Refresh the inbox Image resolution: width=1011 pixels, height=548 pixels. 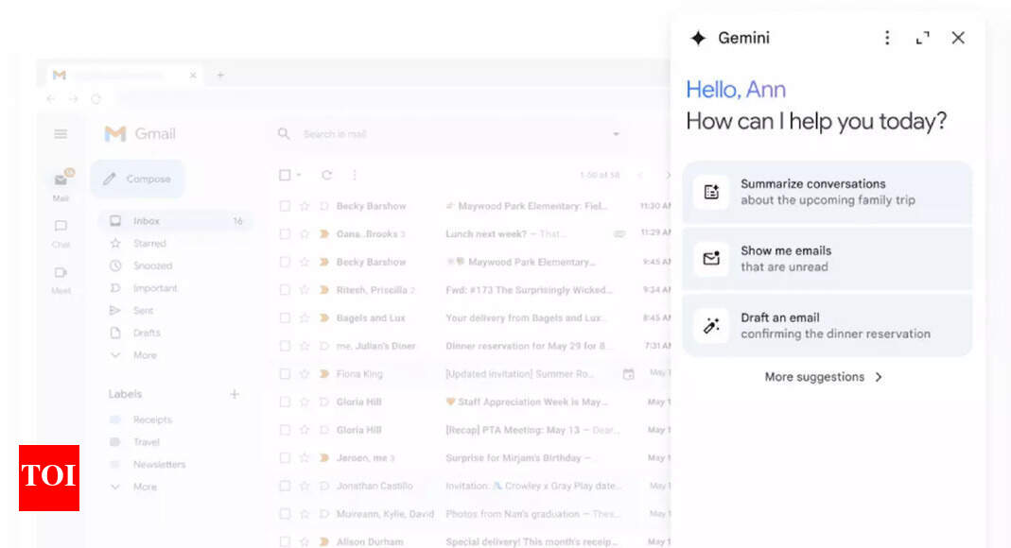[327, 175]
